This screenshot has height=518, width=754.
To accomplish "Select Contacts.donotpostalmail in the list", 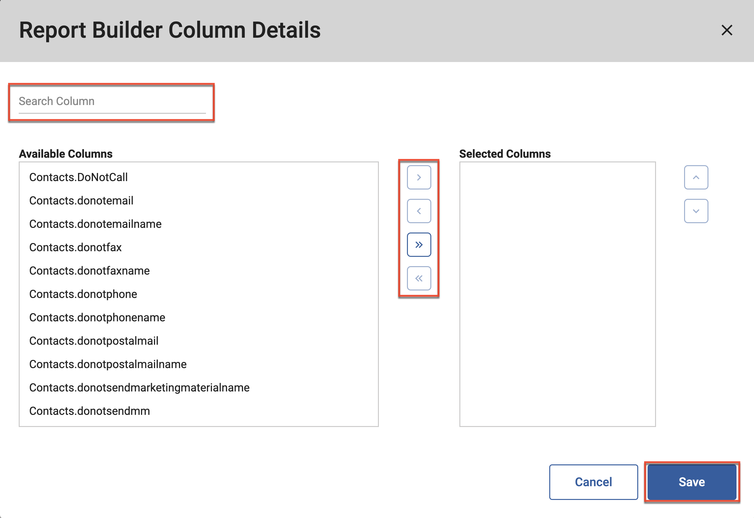I will click(94, 341).
